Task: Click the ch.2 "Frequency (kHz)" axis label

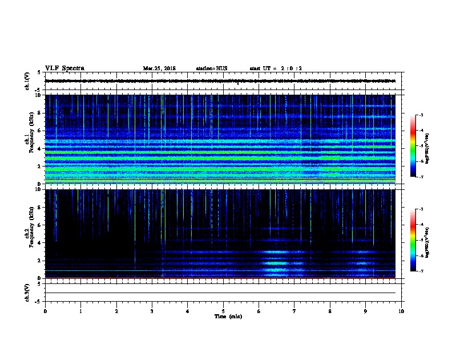Action: (x=31, y=227)
